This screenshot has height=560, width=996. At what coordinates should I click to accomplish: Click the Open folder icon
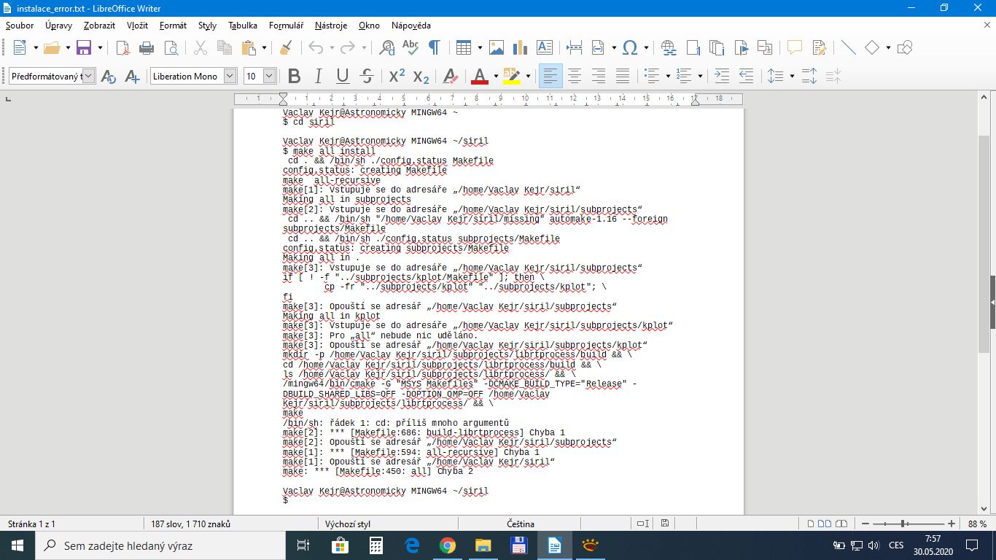point(50,48)
